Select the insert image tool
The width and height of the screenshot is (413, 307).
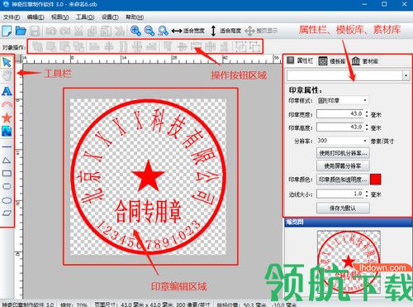(x=7, y=131)
